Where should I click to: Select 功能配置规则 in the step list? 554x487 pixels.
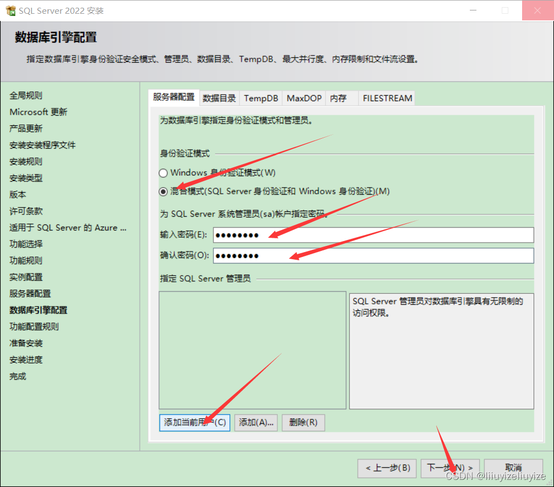coord(34,327)
